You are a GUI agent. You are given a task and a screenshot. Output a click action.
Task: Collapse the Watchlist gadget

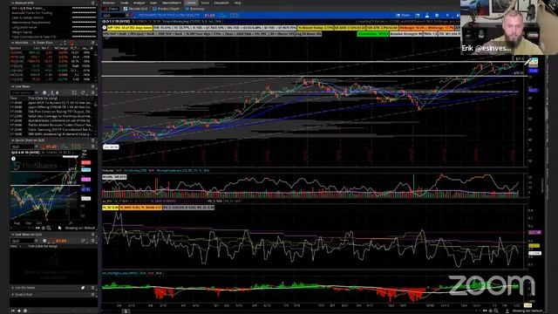[x=13, y=43]
